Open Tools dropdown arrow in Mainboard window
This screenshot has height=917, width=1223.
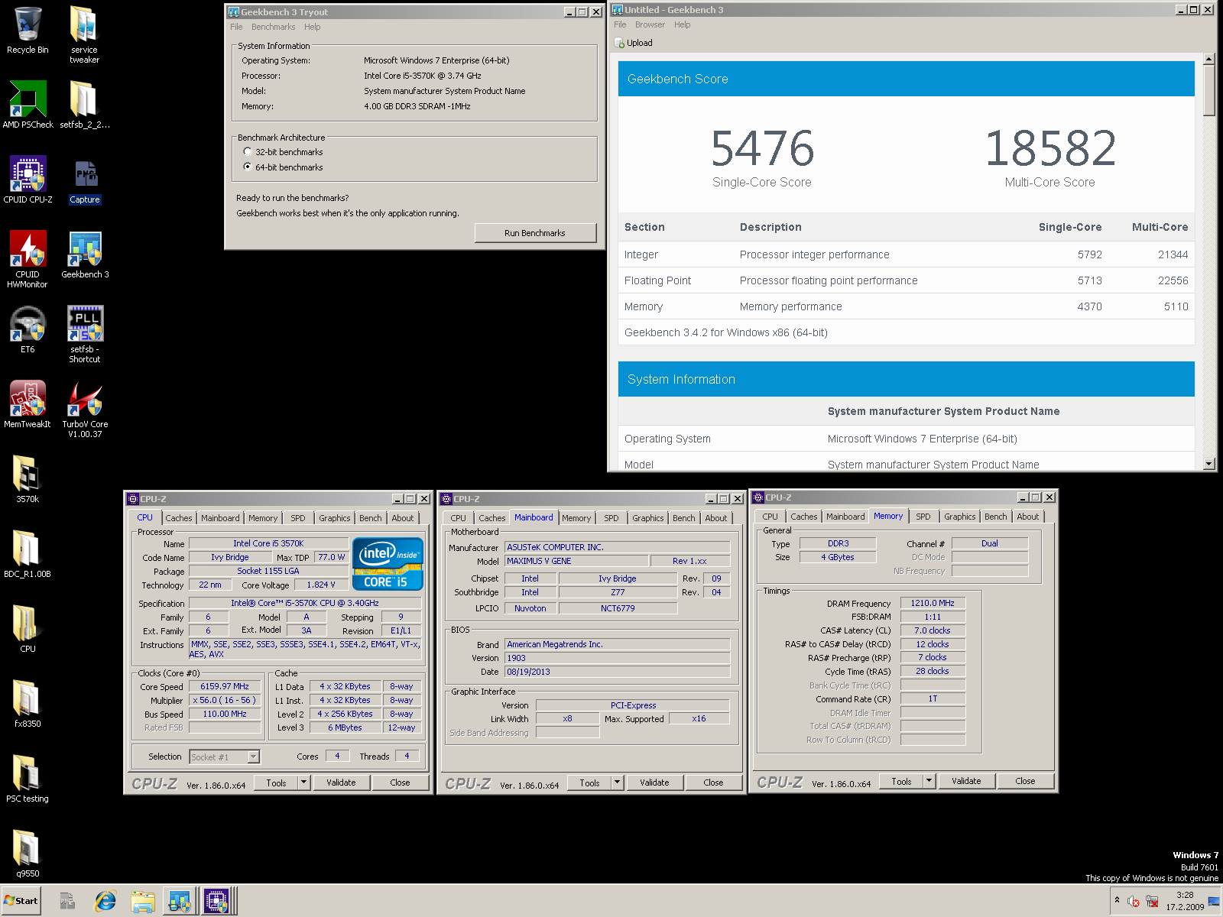[x=617, y=783]
